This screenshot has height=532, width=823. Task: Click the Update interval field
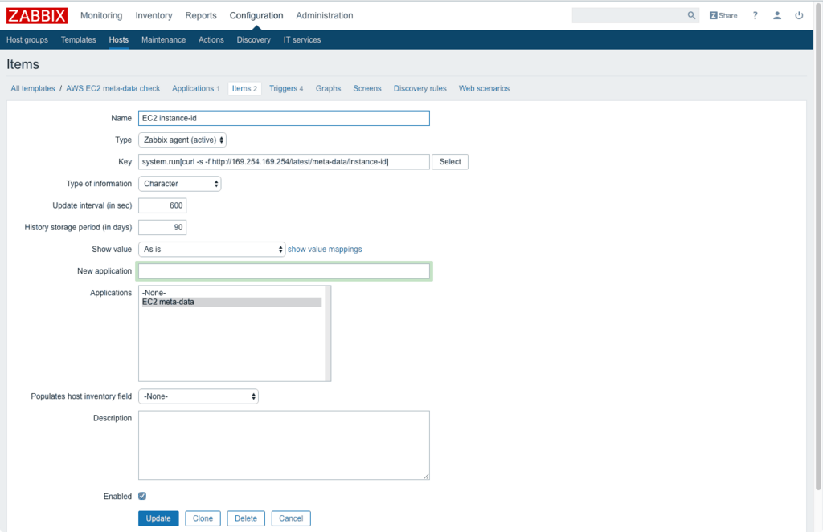[x=162, y=205]
